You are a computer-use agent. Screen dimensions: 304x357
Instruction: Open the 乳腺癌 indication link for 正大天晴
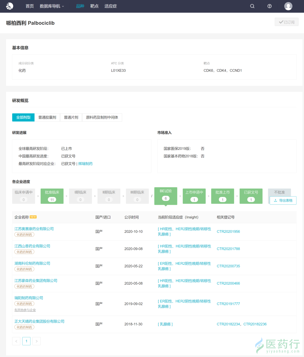(165, 324)
